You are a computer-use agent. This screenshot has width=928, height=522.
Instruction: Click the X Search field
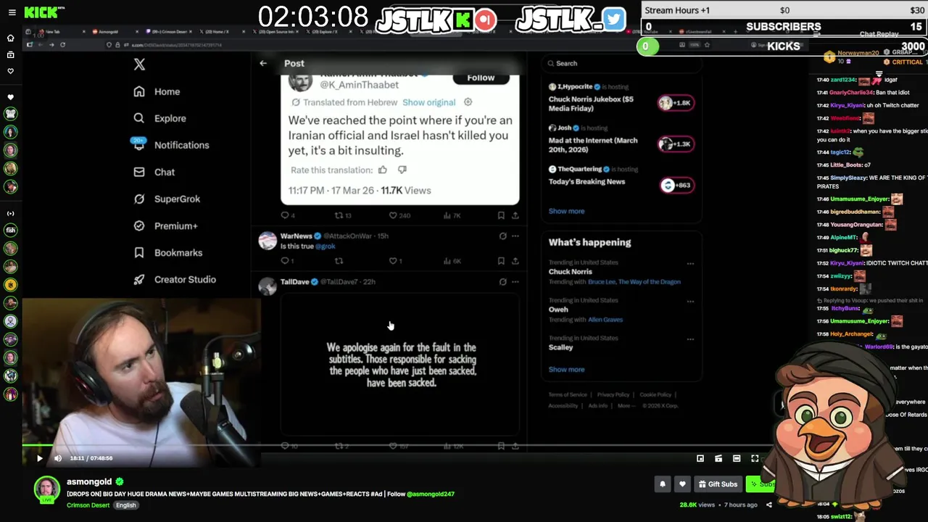click(x=621, y=63)
